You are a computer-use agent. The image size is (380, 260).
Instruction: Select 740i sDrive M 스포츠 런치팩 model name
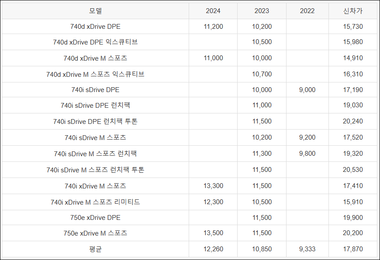point(95,154)
